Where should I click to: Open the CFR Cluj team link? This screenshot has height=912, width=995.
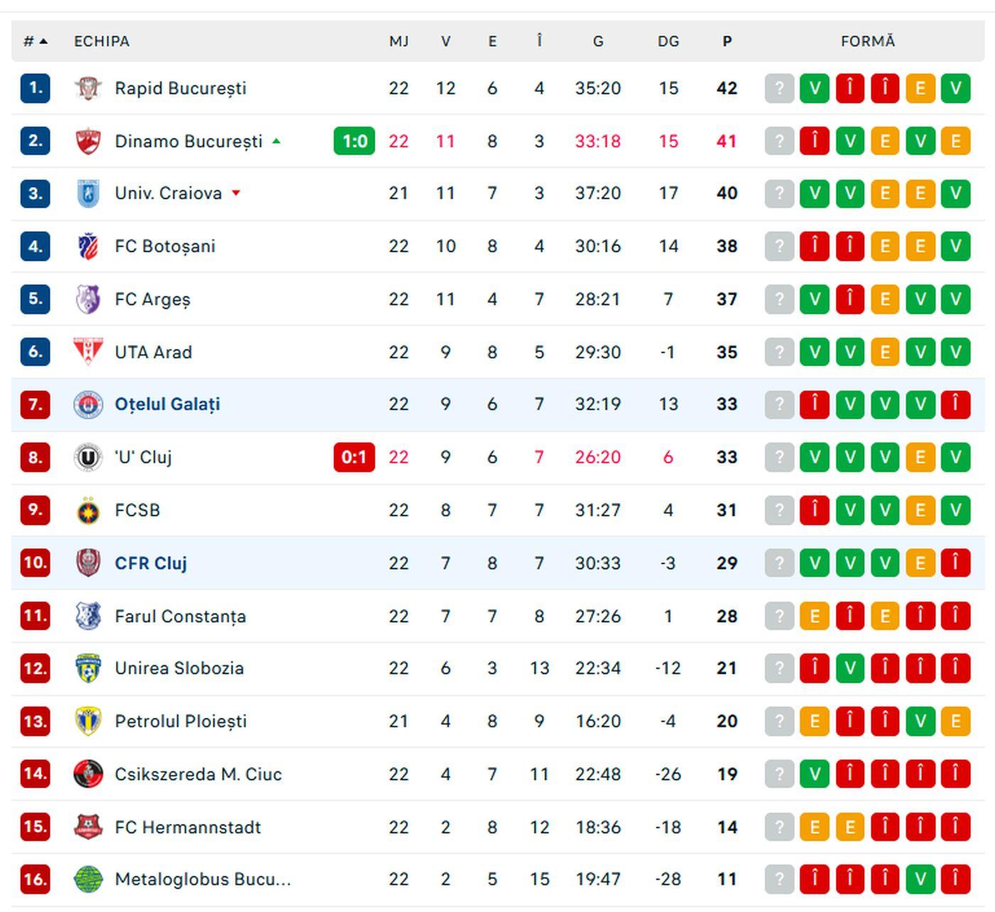tap(151, 563)
